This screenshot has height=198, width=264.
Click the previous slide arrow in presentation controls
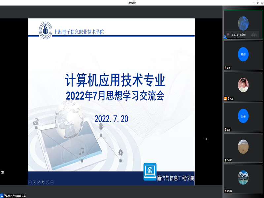click(x=30, y=182)
